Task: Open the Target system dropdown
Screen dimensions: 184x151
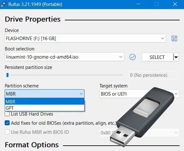Action: (139, 94)
